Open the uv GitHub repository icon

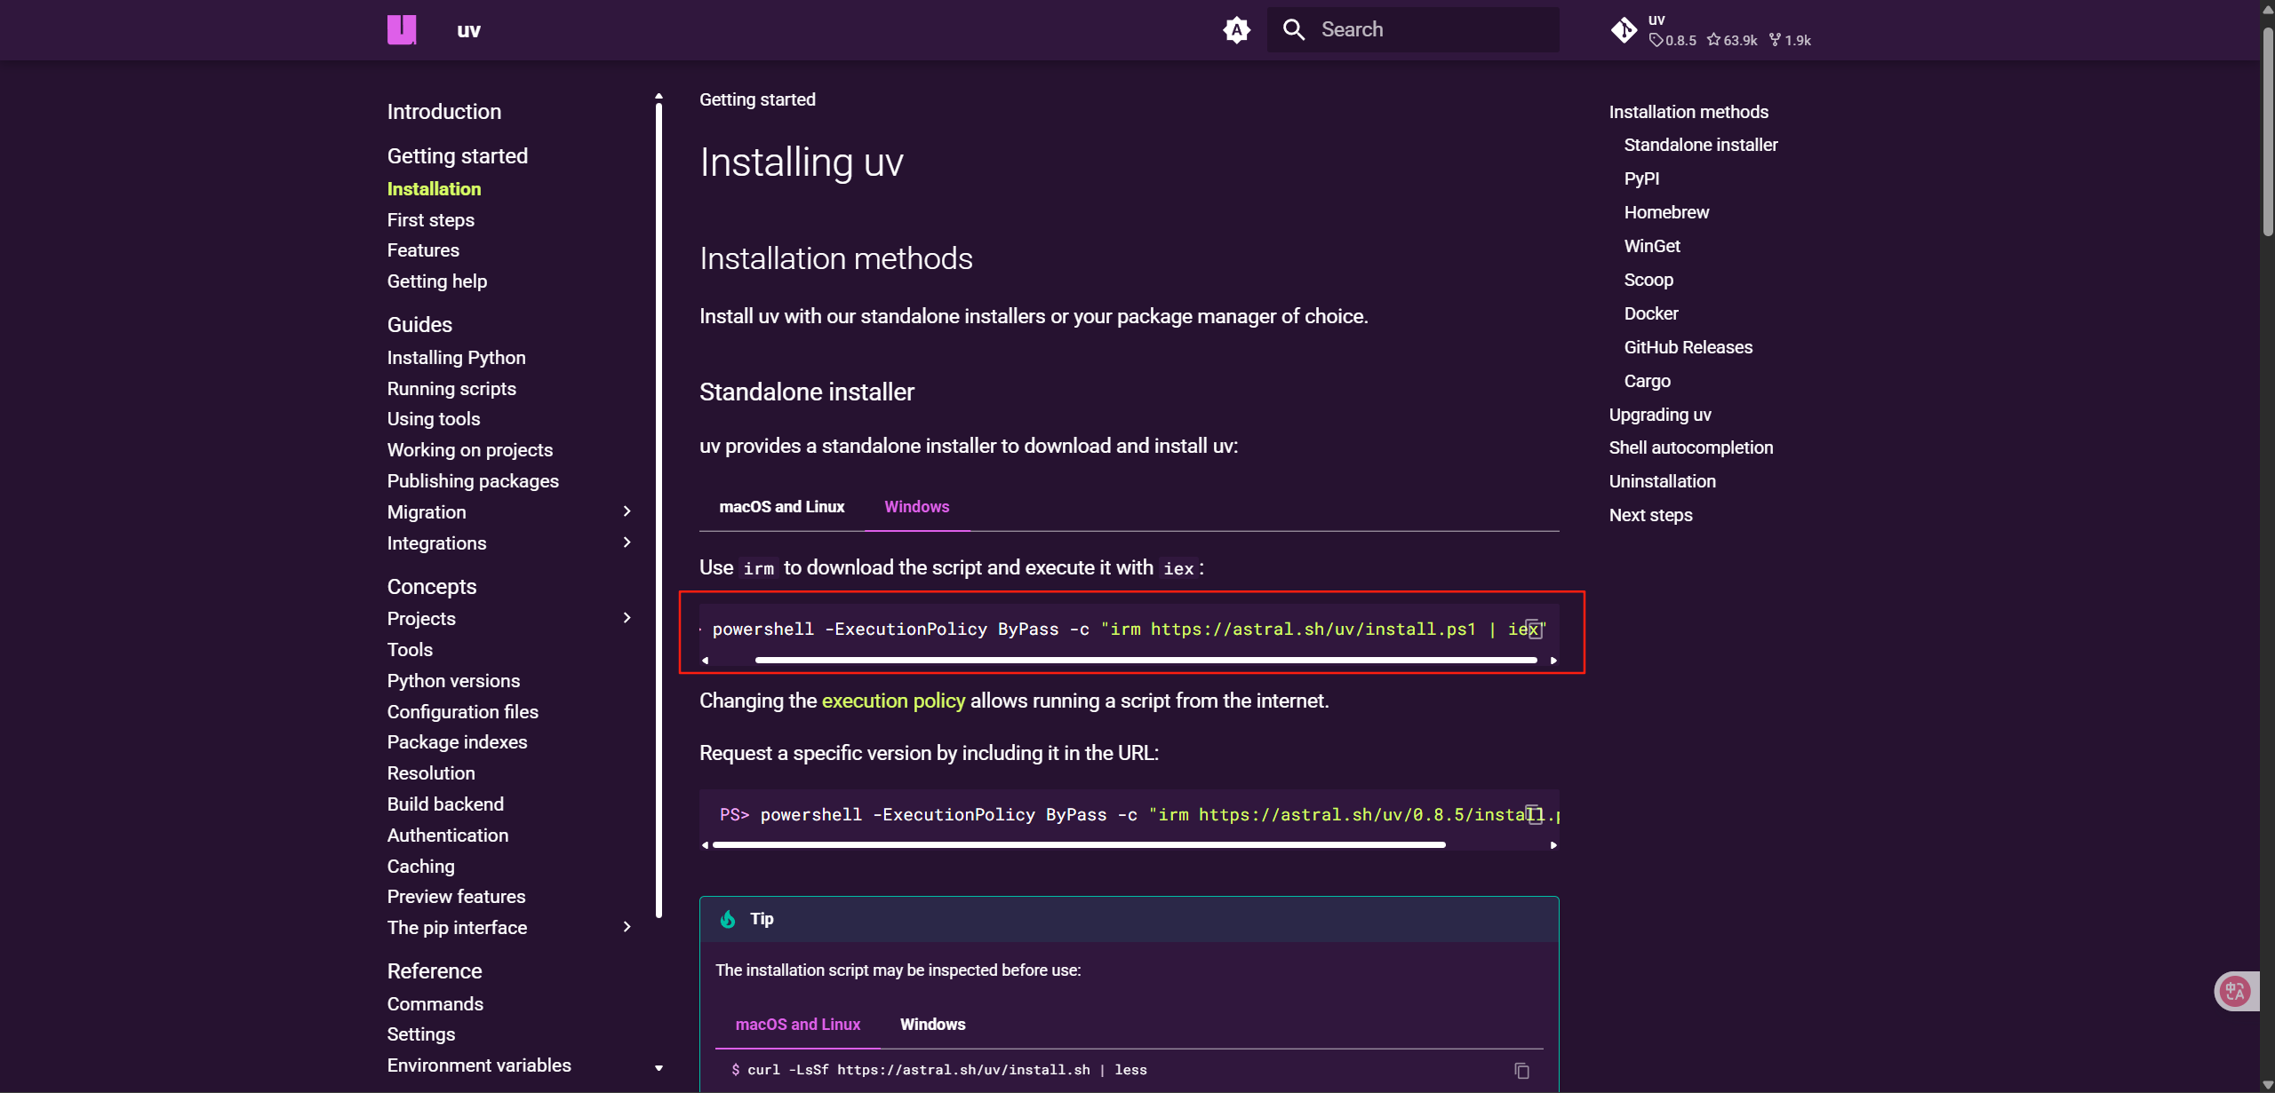(1624, 29)
